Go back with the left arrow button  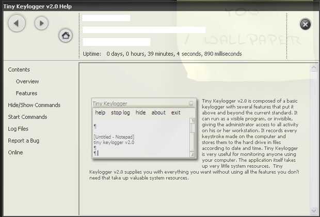pyautogui.click(x=17, y=23)
